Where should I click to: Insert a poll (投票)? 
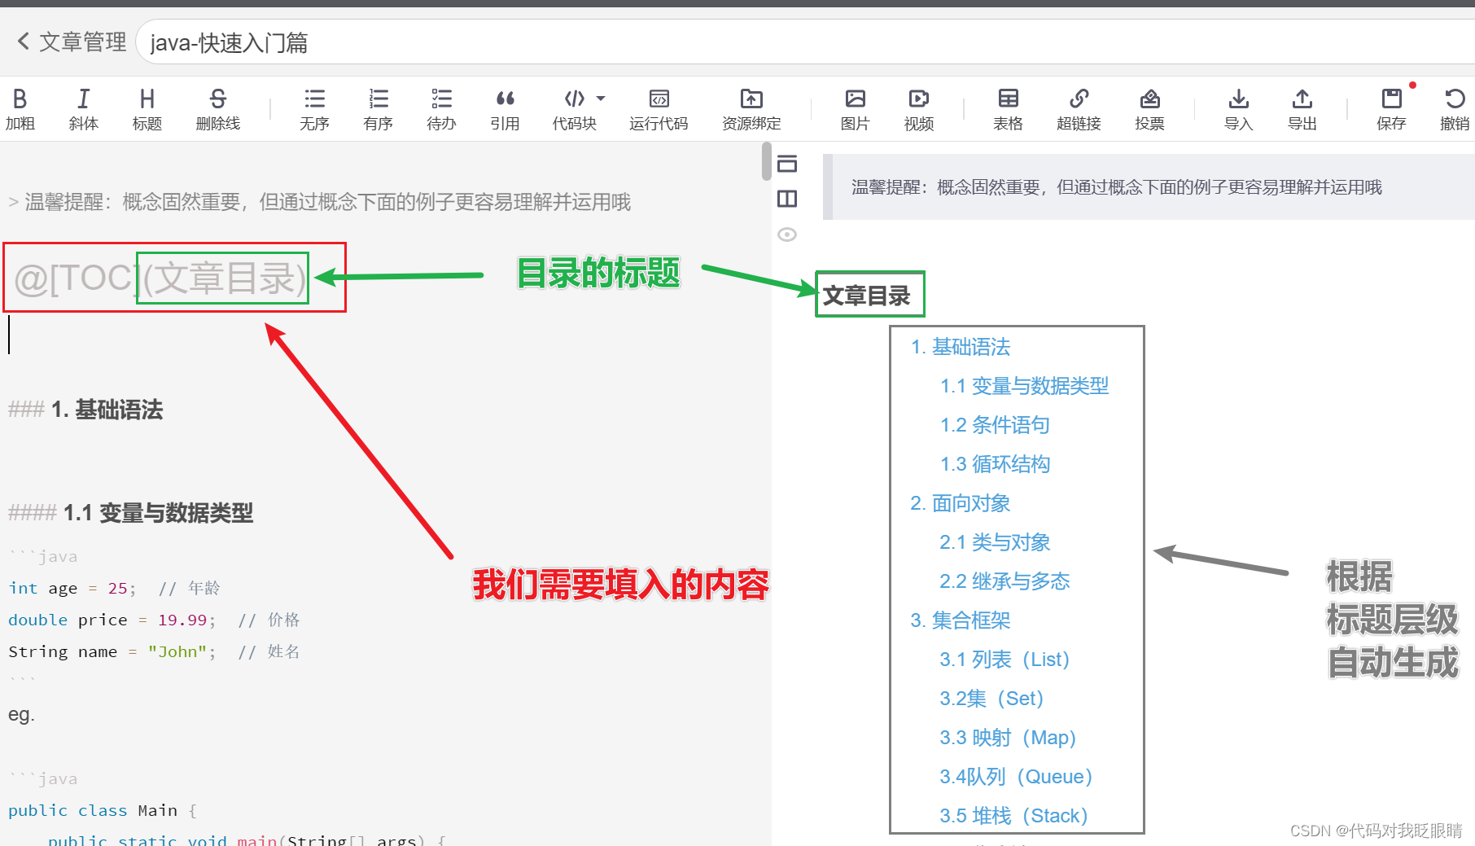tap(1149, 109)
